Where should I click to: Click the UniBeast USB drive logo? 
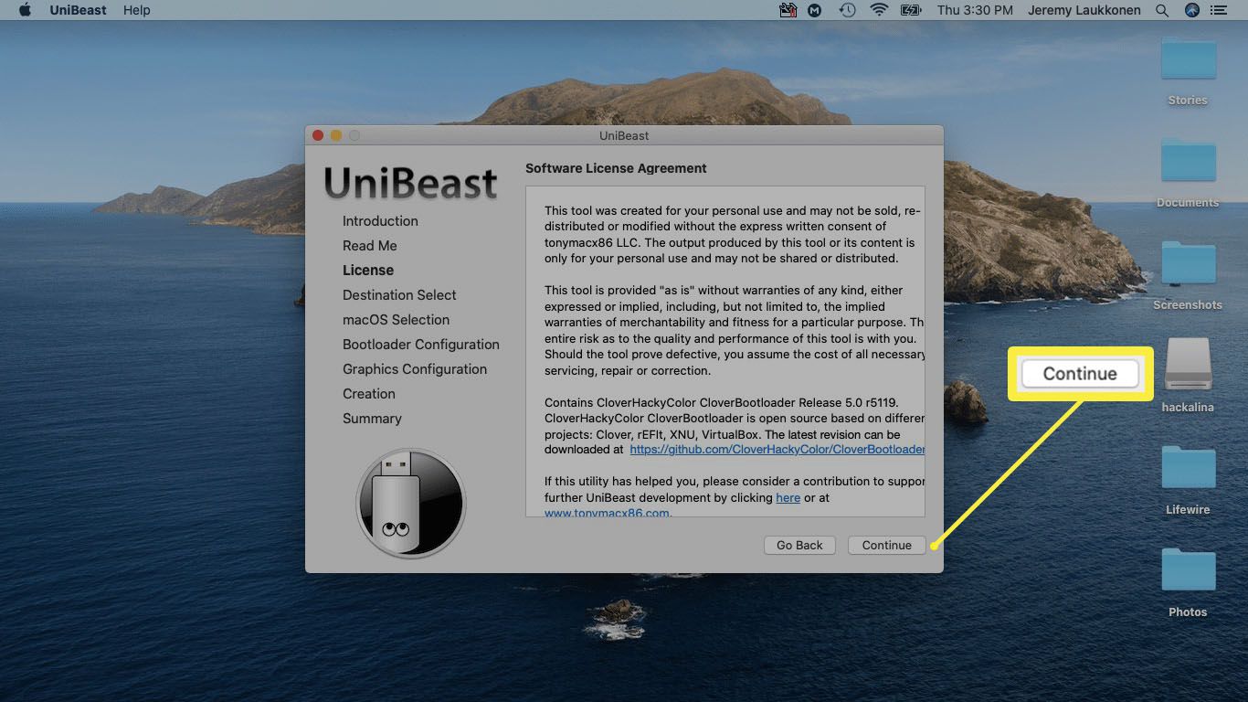[x=411, y=503]
